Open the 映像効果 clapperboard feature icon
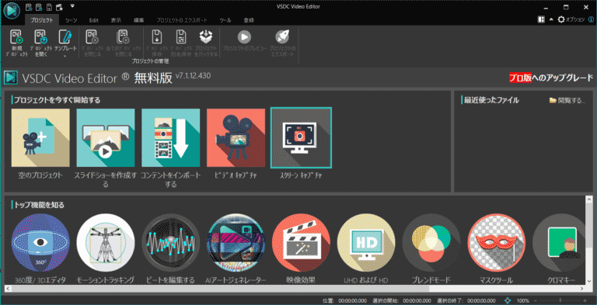Screen dimensions: 597x305 click(x=301, y=242)
